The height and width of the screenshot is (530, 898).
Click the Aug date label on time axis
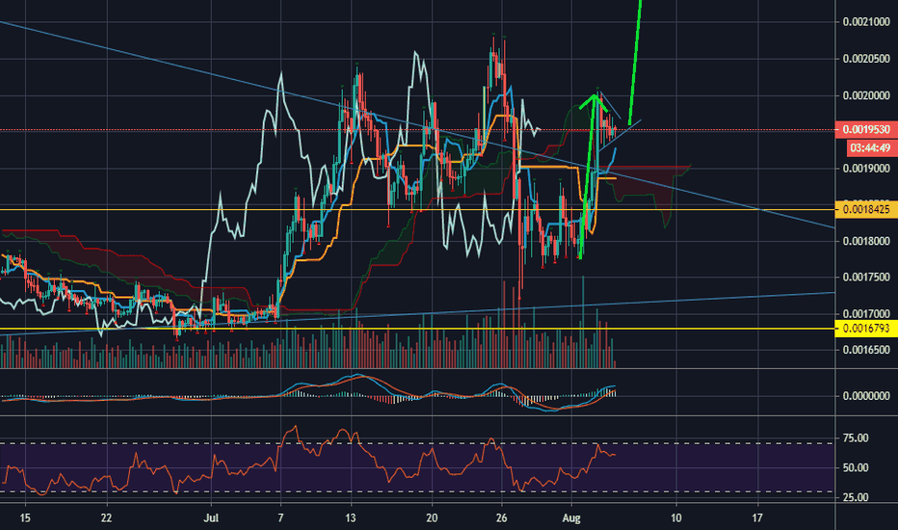pos(571,518)
